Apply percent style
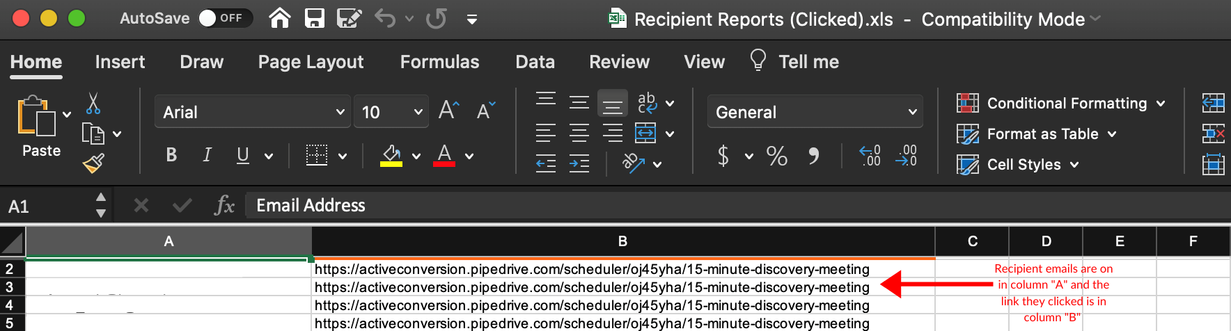The width and height of the screenshot is (1231, 331). pyautogui.click(x=777, y=156)
